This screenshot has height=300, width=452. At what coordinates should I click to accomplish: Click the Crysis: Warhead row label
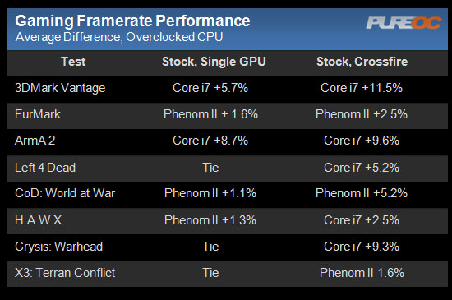click(x=58, y=247)
